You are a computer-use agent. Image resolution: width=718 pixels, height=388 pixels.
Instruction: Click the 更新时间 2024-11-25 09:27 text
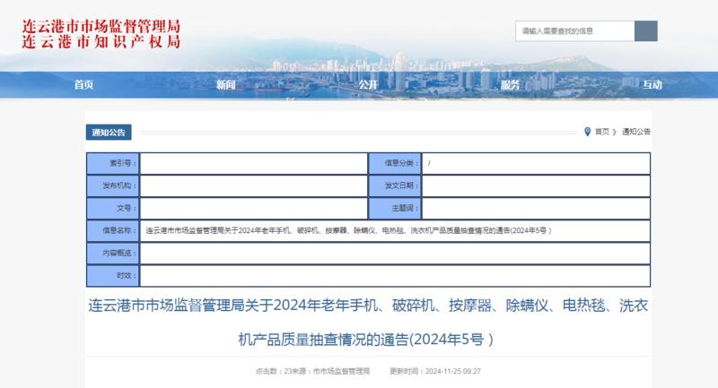(x=435, y=371)
